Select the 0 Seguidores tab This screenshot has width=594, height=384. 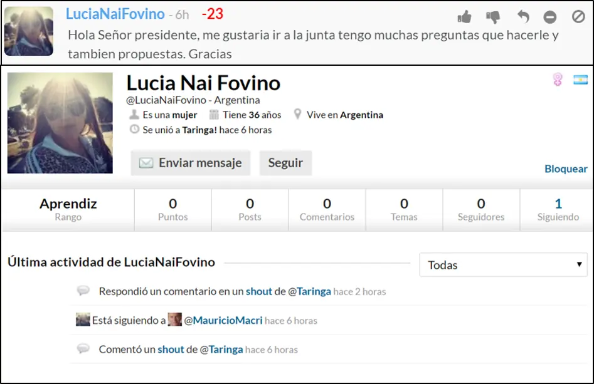pyautogui.click(x=481, y=210)
